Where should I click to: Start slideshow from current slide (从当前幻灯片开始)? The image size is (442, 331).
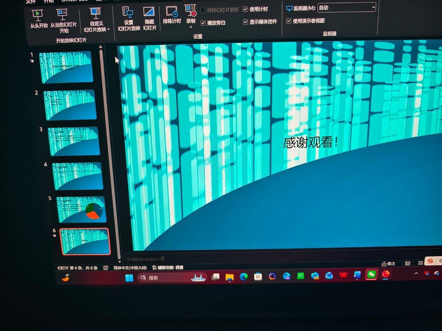(x=63, y=21)
